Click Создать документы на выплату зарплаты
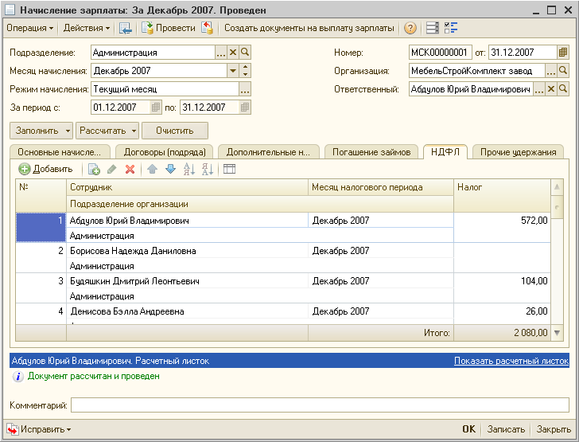Viewport: 579px width, 442px height. point(309,28)
